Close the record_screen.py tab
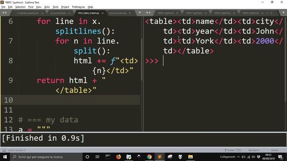Image resolution: width=287 pixels, height=161 pixels. coord(130,13)
